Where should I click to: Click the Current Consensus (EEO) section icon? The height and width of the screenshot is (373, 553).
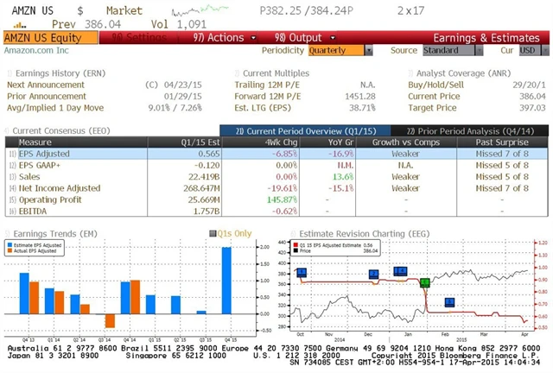tap(8, 130)
